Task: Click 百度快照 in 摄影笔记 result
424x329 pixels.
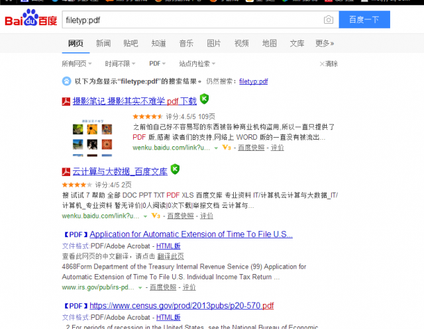Action: (251, 148)
